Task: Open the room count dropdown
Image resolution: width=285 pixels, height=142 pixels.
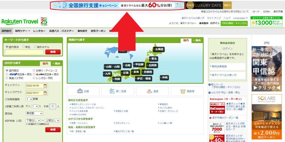Action: coord(29,99)
